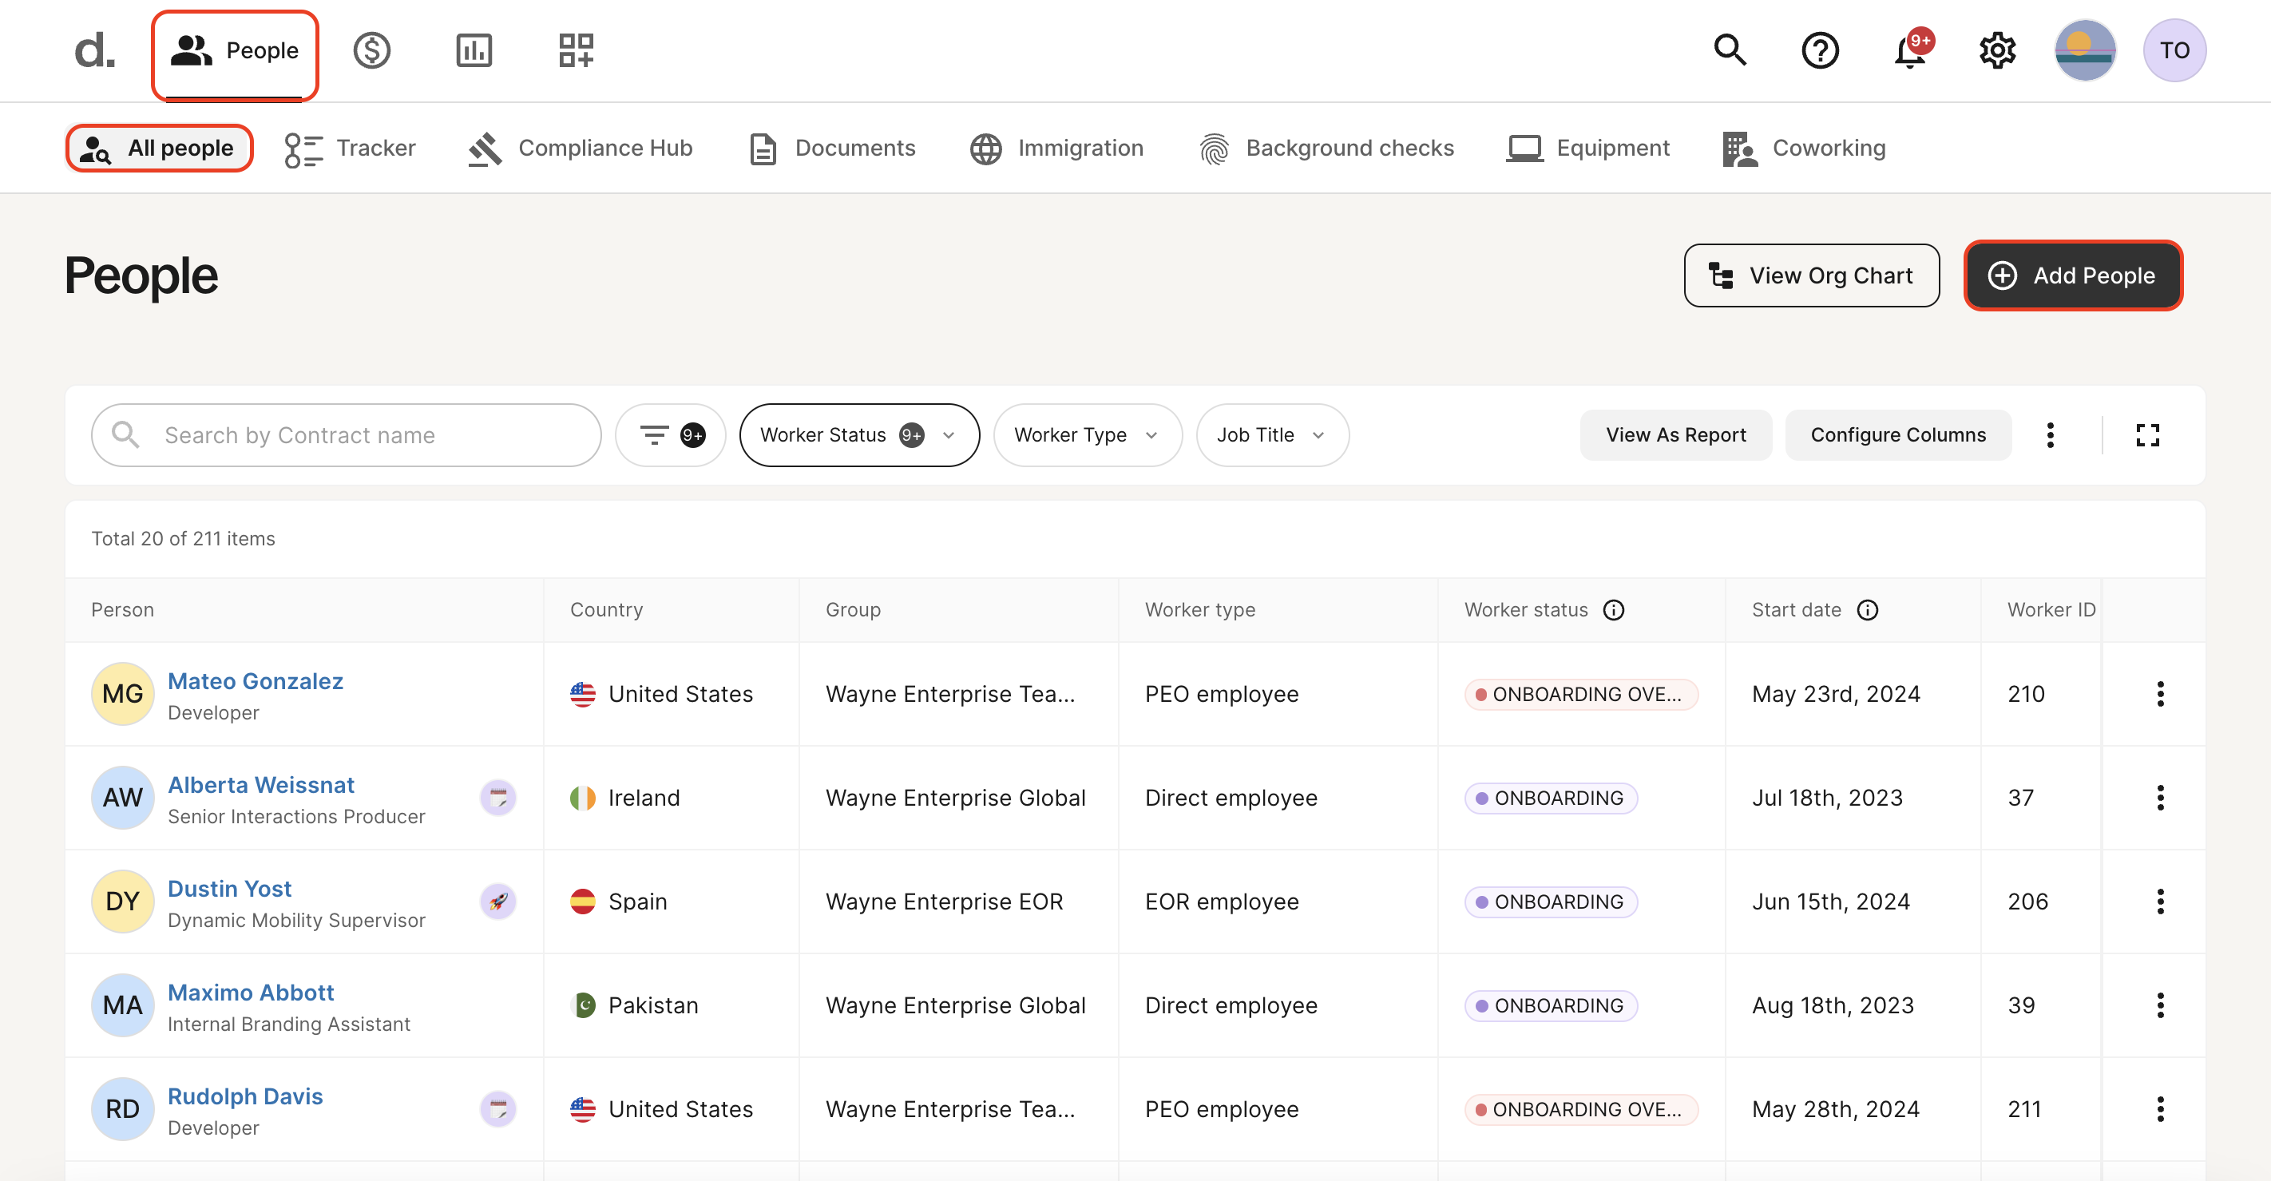2271x1181 pixels.
Task: Open row actions for Dustin Yost
Action: (x=2161, y=902)
